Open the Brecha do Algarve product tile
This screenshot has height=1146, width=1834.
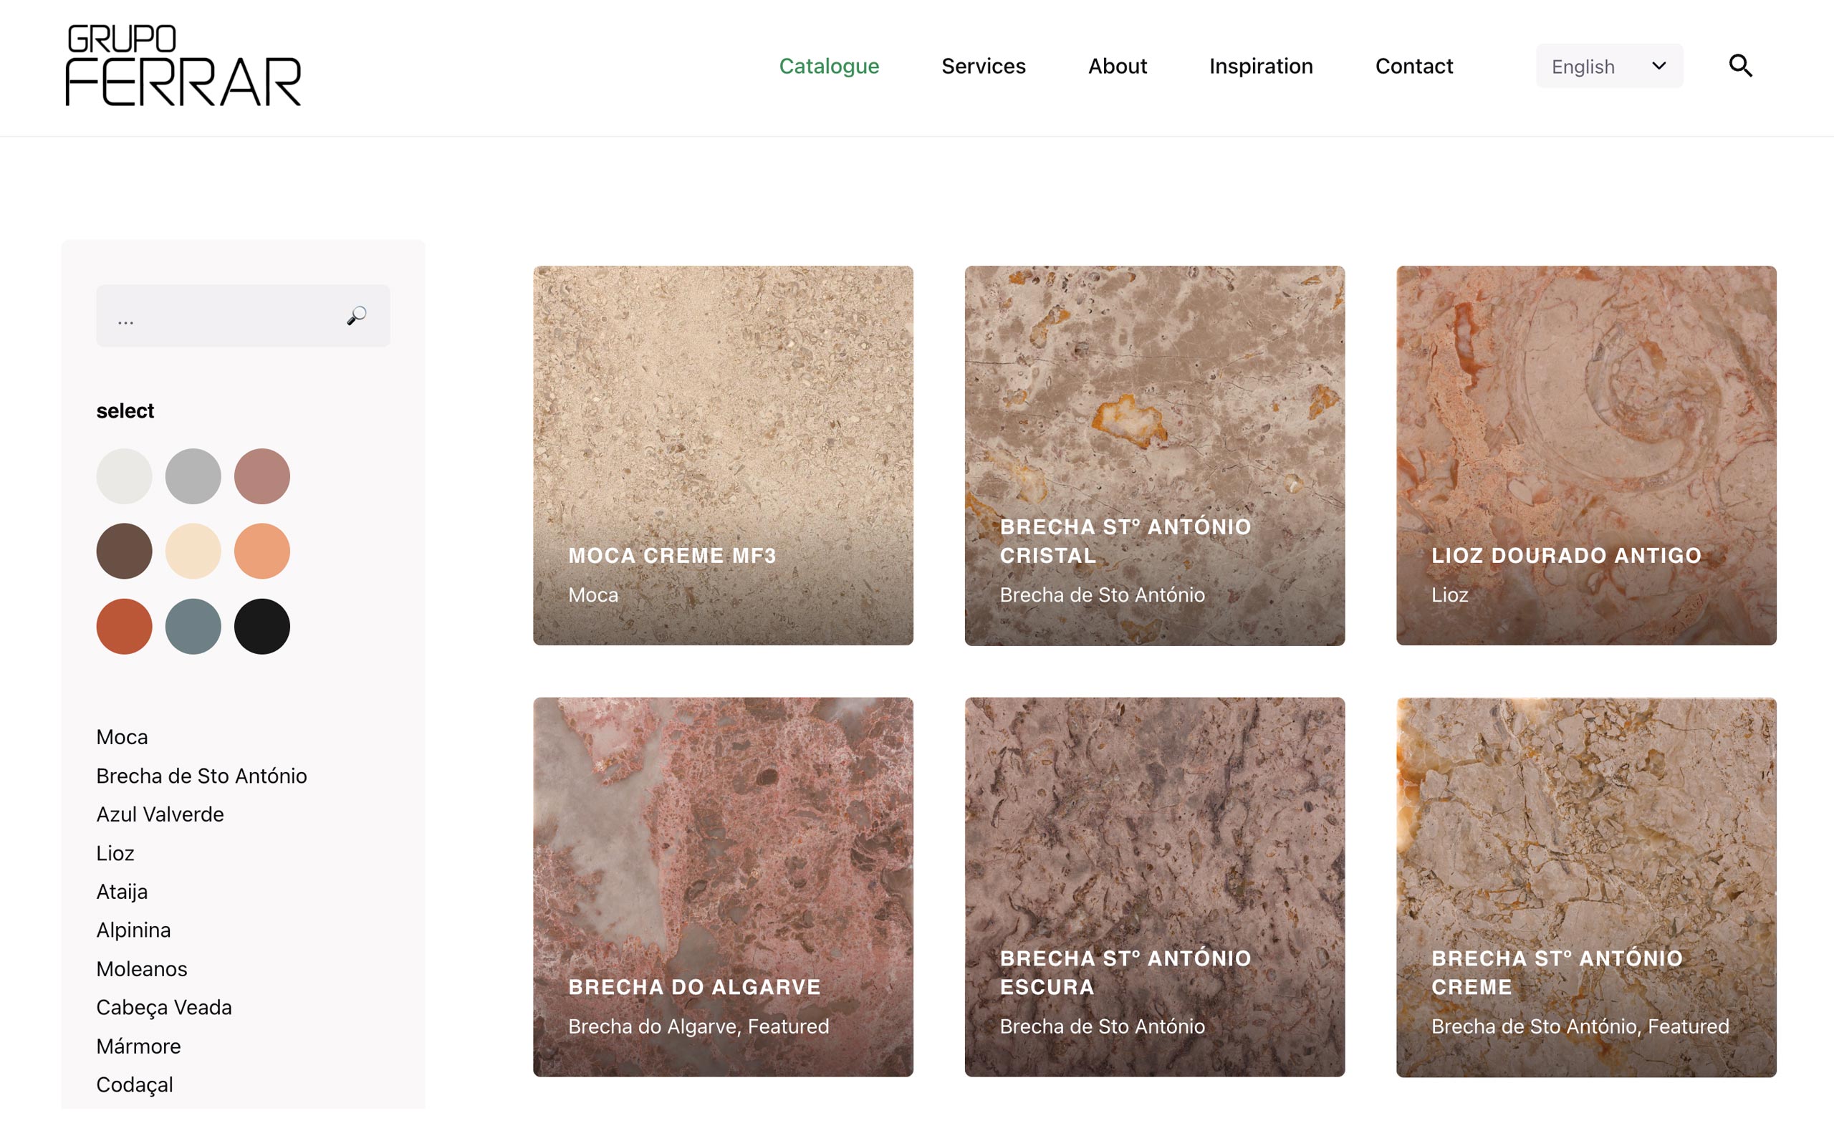click(723, 887)
